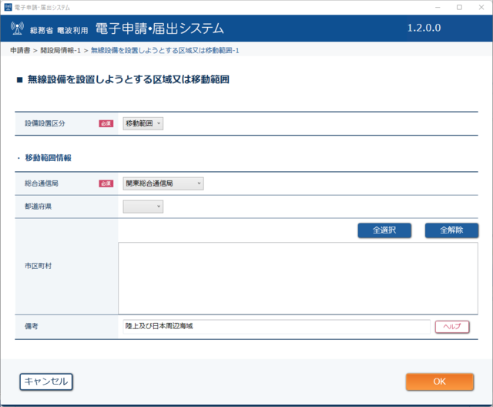Click the 全選択 button
This screenshot has height=407, width=493.
click(384, 230)
